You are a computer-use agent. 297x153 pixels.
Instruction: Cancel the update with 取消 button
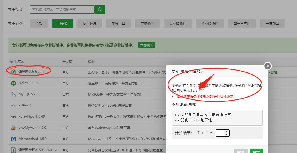(x=241, y=151)
